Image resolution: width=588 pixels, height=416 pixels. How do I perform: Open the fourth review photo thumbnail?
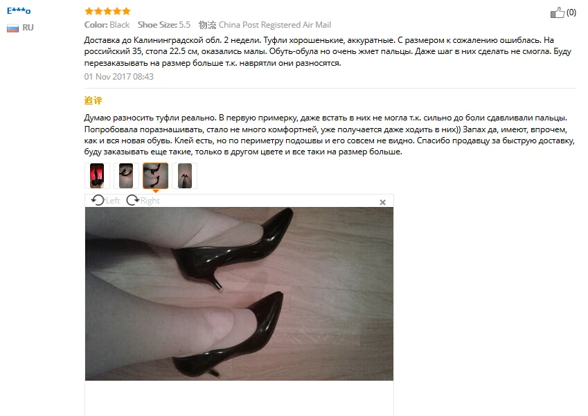point(184,176)
